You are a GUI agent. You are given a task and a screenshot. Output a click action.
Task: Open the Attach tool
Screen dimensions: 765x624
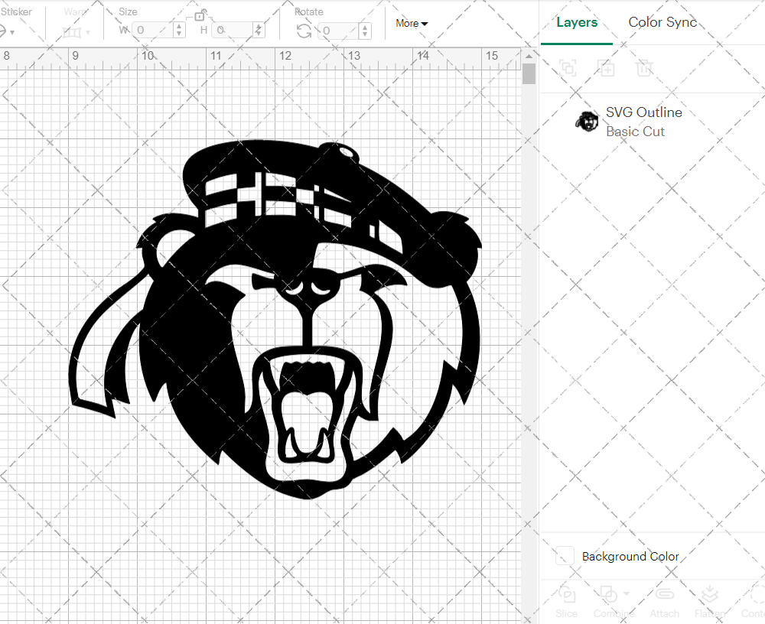[664, 601]
